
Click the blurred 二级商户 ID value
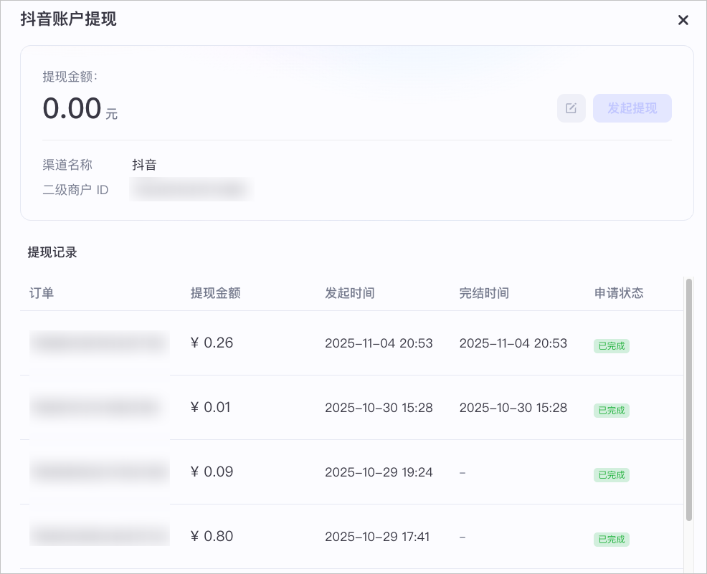pos(191,189)
